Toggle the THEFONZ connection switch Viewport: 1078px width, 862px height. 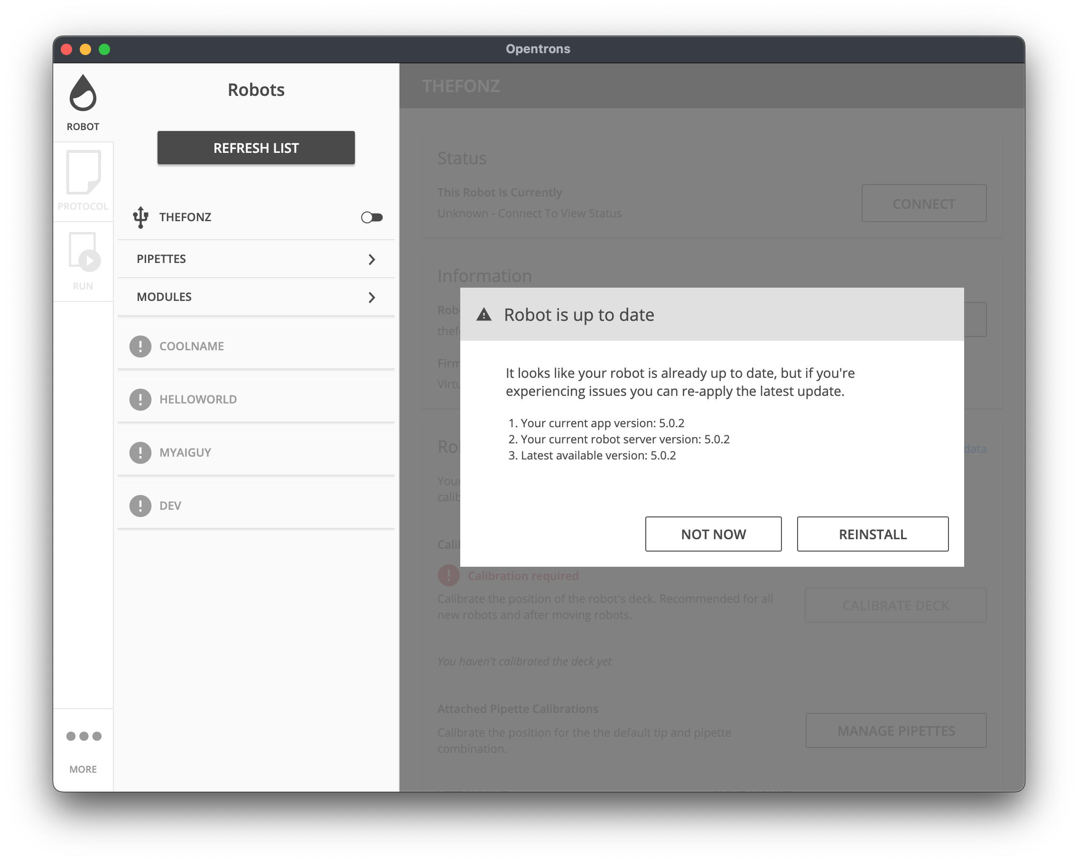pos(371,216)
